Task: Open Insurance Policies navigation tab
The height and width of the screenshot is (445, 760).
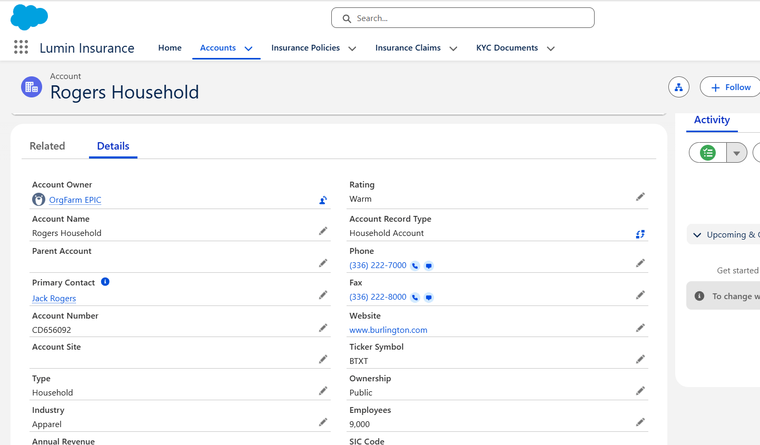Action: pyautogui.click(x=305, y=48)
